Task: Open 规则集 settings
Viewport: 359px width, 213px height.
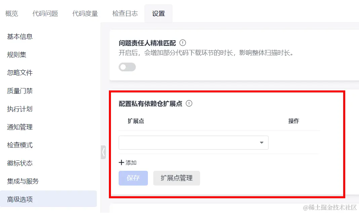Action: (16, 55)
